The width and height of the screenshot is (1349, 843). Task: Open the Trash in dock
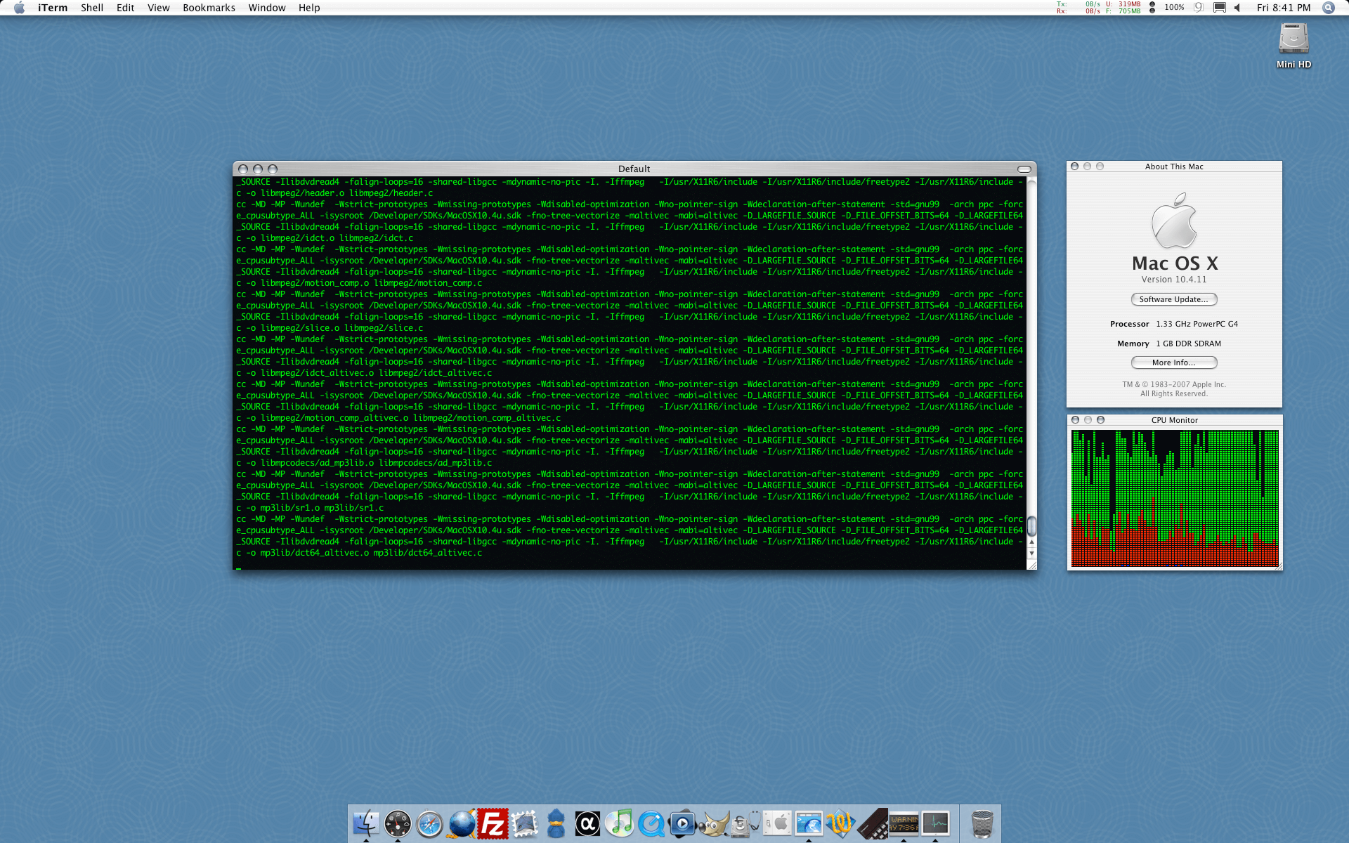(x=982, y=823)
